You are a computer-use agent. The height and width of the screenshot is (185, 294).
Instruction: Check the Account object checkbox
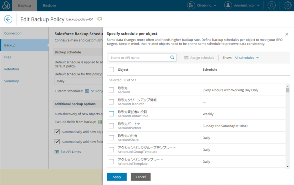point(111,90)
